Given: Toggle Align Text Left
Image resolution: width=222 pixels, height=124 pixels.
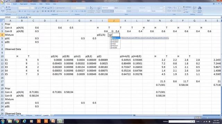Looking at the screenshot, I should coord(43,11).
